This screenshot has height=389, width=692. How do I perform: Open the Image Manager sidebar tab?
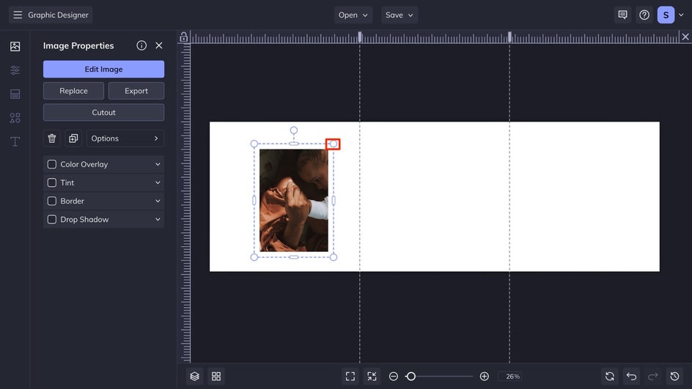pos(15,46)
